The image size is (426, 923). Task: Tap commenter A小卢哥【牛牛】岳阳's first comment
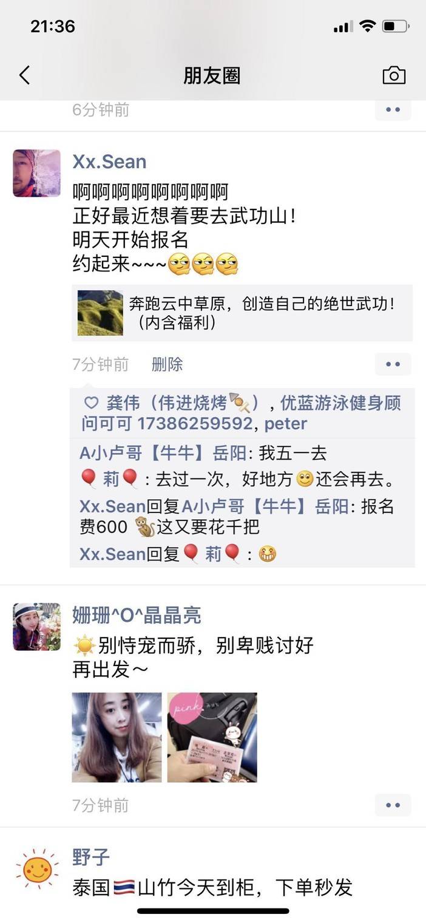pos(203,453)
